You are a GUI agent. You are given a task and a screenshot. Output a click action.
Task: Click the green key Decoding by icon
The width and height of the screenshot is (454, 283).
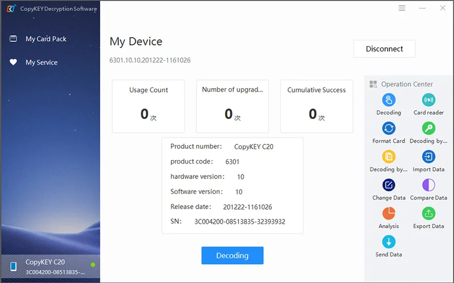click(x=428, y=128)
